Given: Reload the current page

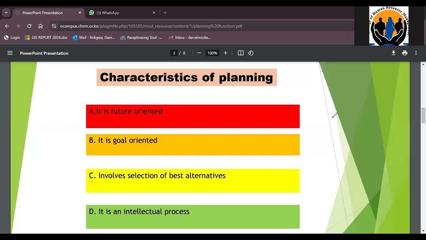Looking at the screenshot, I should [29, 26].
